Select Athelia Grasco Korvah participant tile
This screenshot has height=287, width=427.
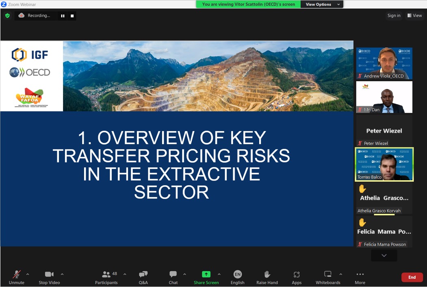(384, 199)
